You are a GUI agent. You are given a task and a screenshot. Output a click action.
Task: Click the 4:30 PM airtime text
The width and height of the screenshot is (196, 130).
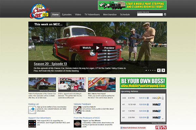click(x=131, y=98)
